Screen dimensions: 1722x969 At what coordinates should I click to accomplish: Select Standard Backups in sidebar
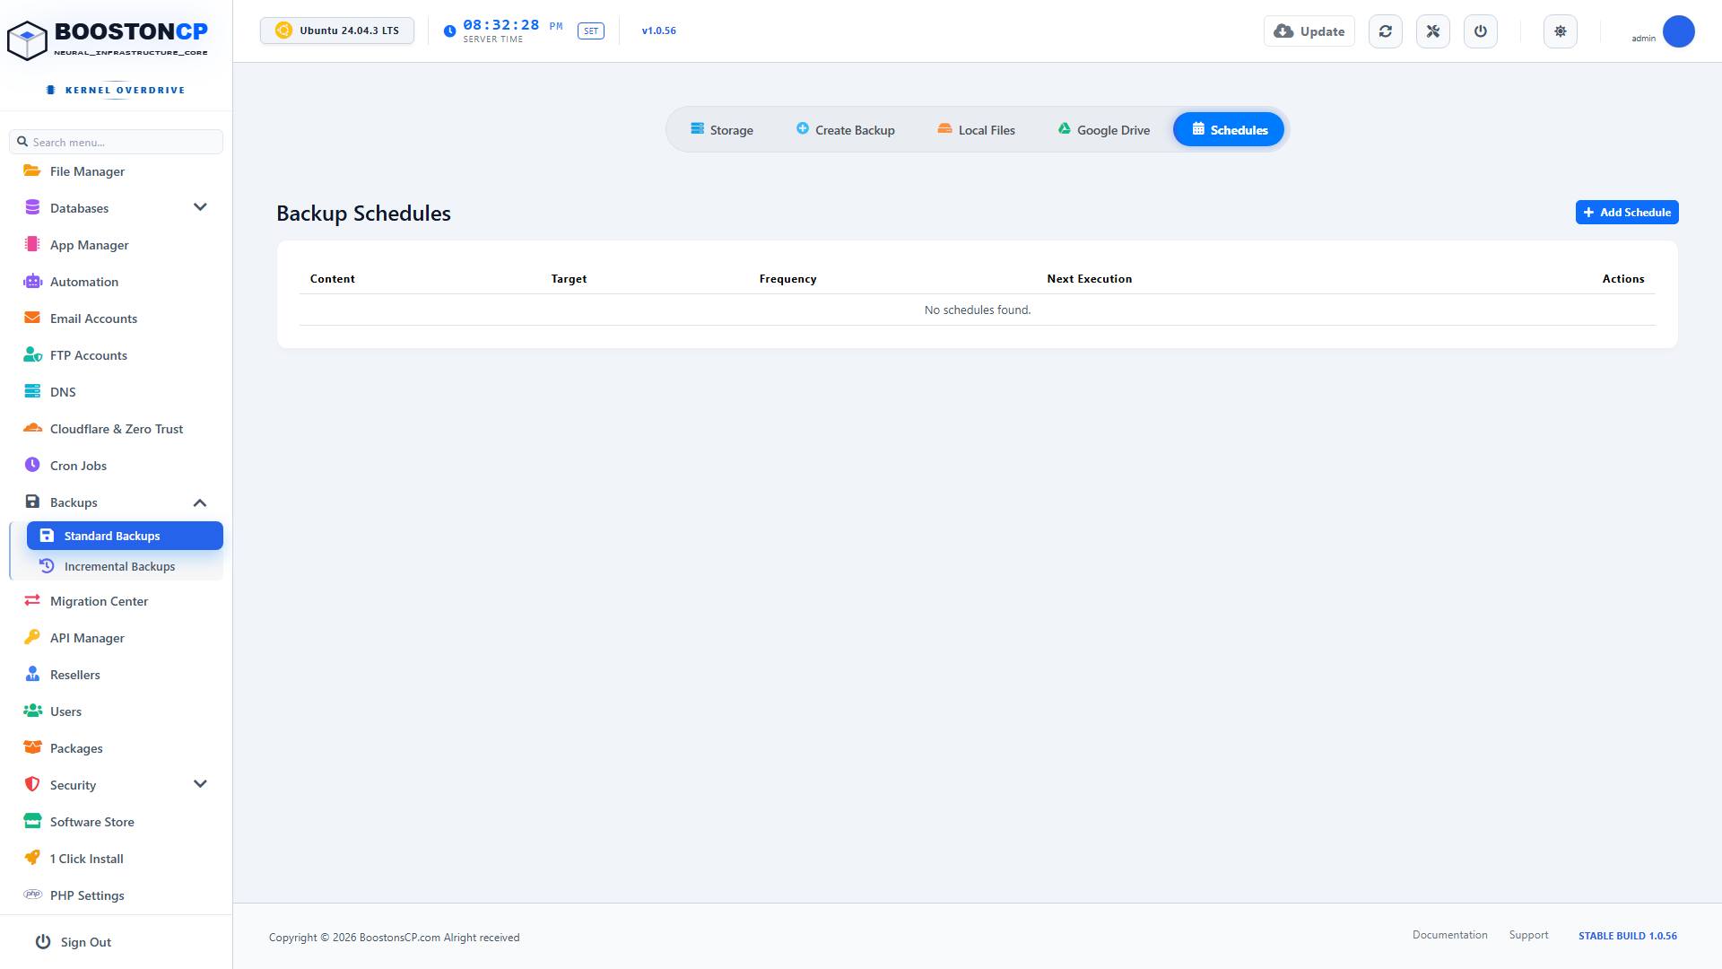tap(125, 536)
